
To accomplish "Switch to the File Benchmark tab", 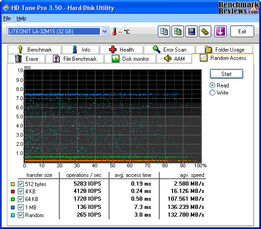I will pos(75,59).
